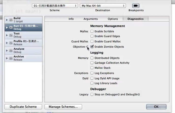The width and height of the screenshot is (175, 113).
Task: Enable Guard Malloc checkbox
Action: point(92,41)
